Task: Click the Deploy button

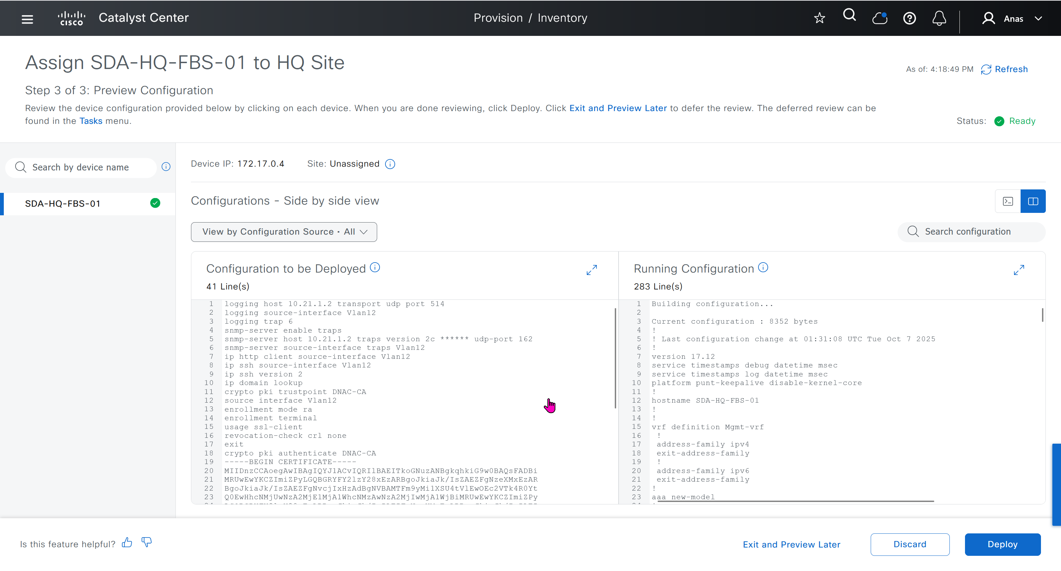Action: pyautogui.click(x=1002, y=544)
